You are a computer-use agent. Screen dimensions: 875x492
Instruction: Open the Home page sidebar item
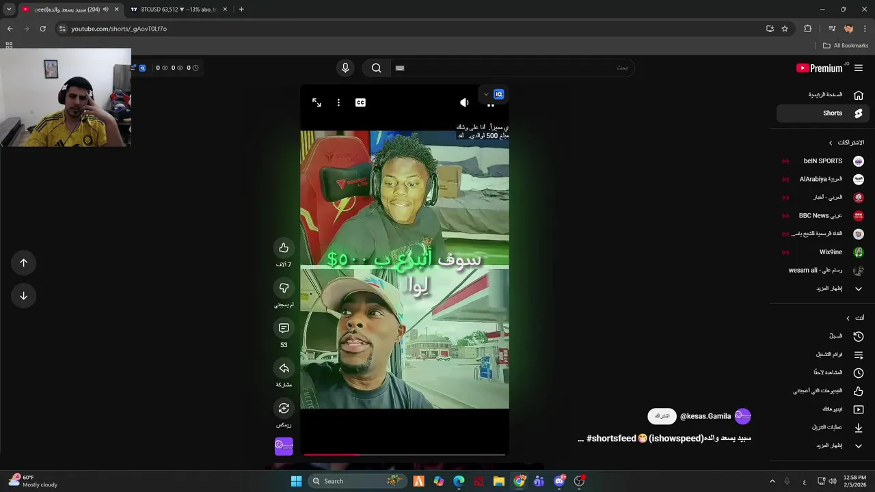(822, 95)
